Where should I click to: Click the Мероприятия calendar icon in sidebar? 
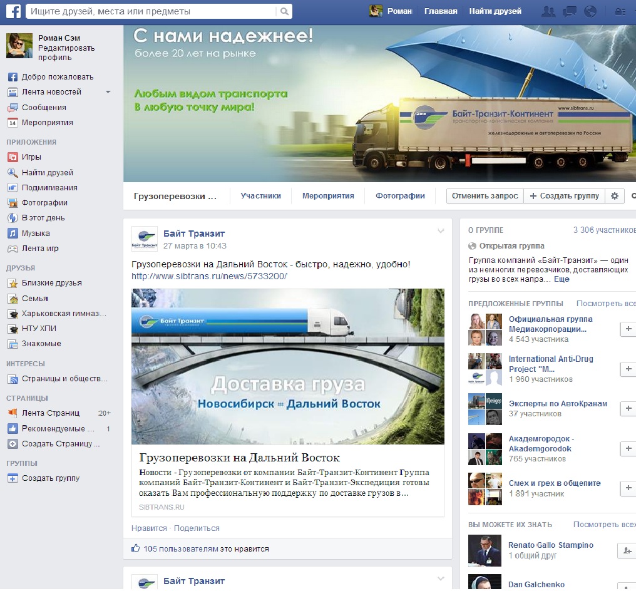pos(13,123)
